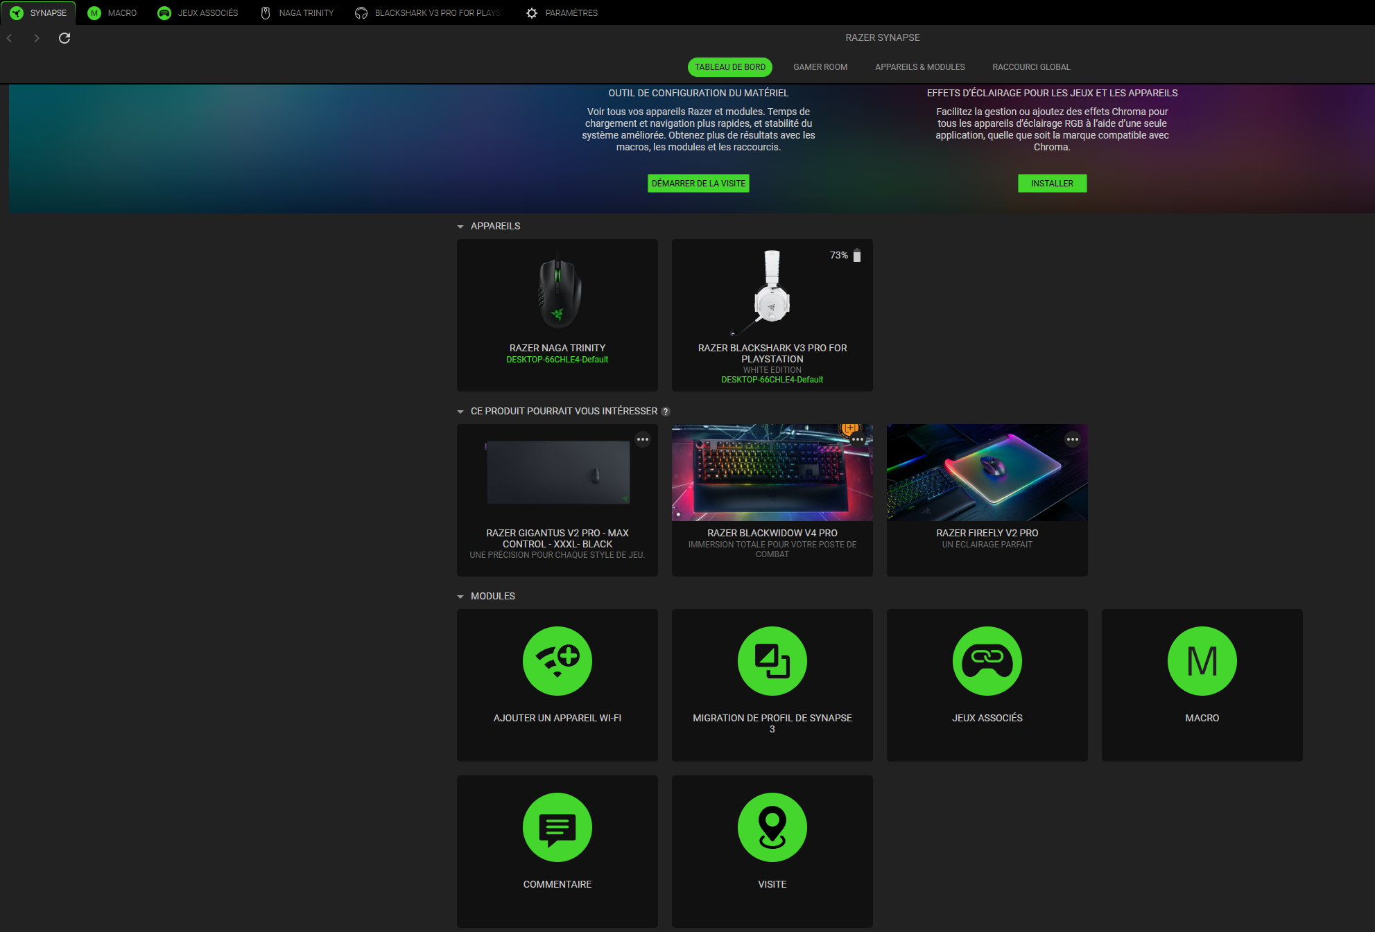Open the Macro top tab
The image size is (1375, 932).
click(112, 13)
